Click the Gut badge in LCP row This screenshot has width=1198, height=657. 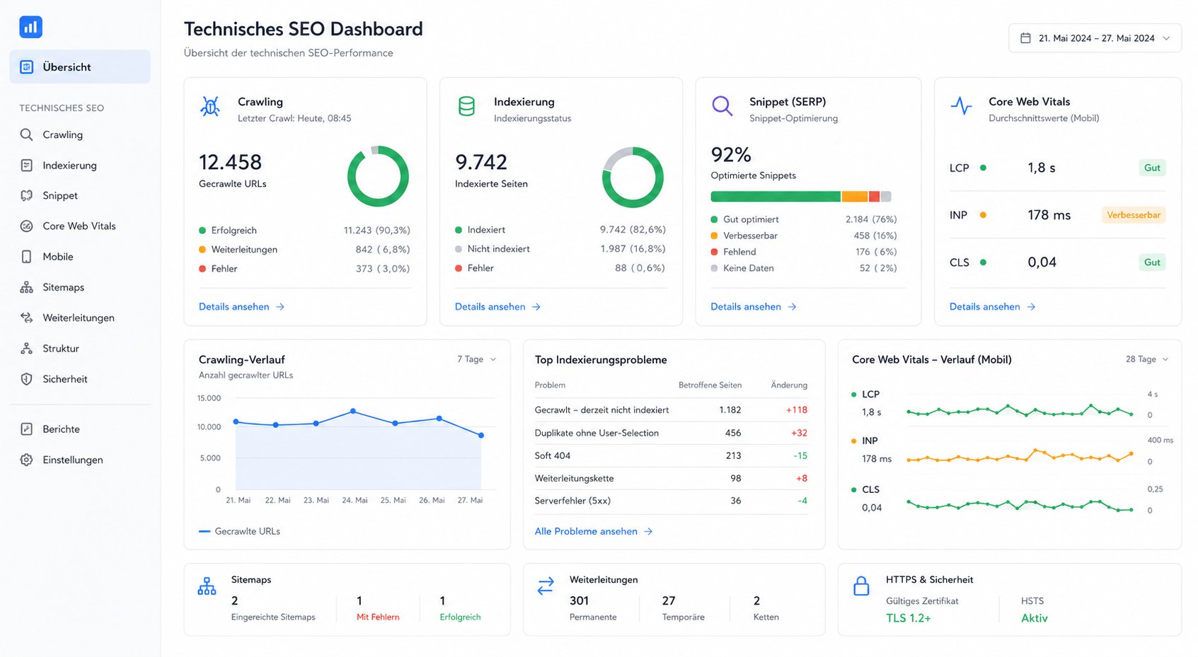coord(1152,168)
